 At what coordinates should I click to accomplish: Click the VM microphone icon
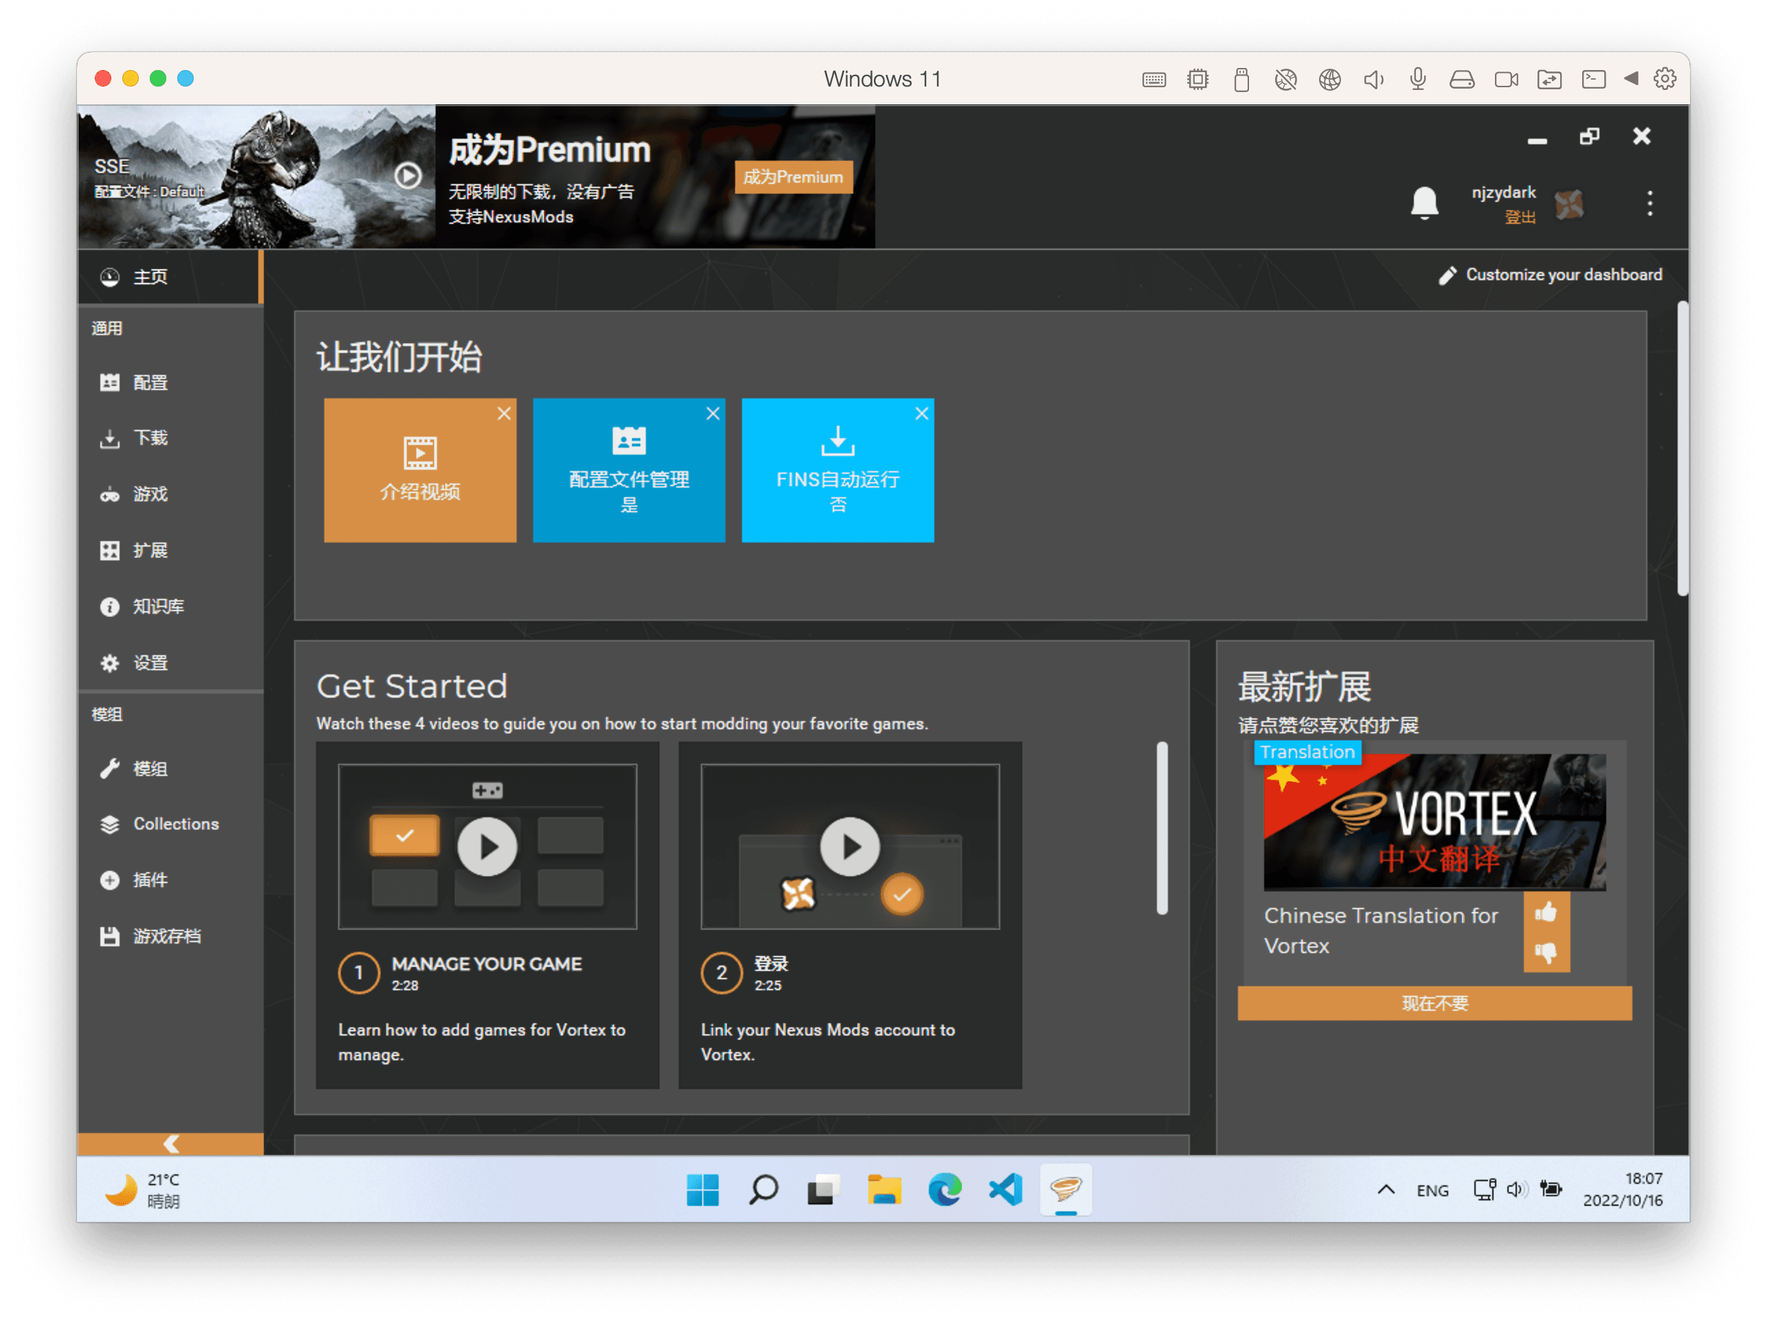click(x=1418, y=79)
